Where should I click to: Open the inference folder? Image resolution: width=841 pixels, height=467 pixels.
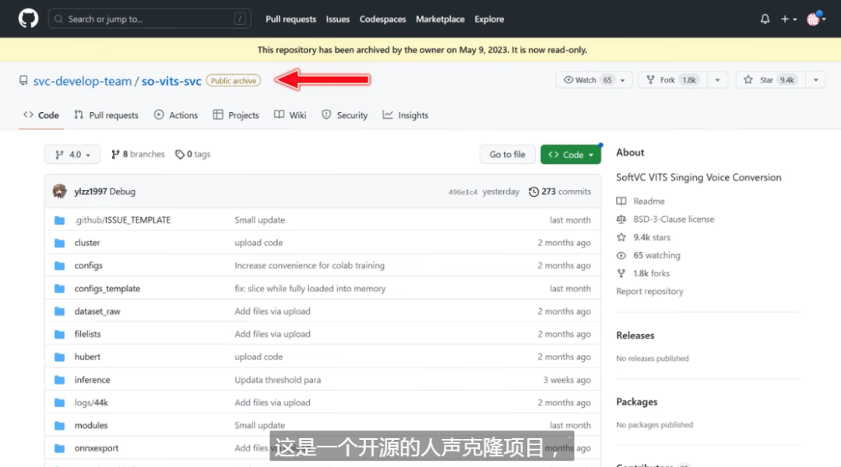[x=92, y=380]
